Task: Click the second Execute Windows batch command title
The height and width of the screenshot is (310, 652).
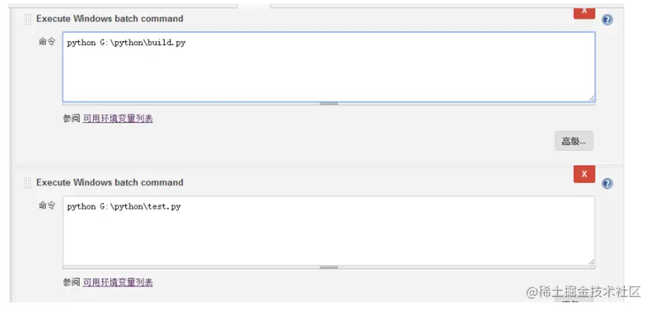Action: [x=110, y=182]
